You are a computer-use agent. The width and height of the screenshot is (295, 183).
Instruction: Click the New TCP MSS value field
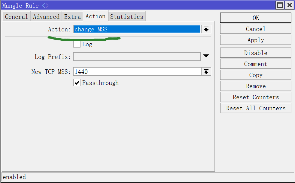point(137,72)
